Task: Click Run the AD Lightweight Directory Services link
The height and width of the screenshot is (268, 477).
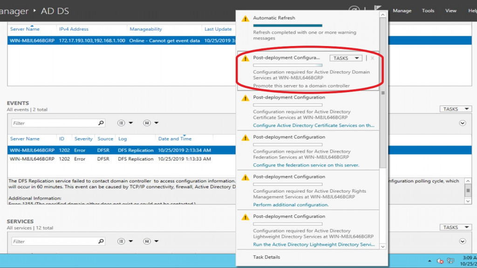Action: click(x=314, y=245)
